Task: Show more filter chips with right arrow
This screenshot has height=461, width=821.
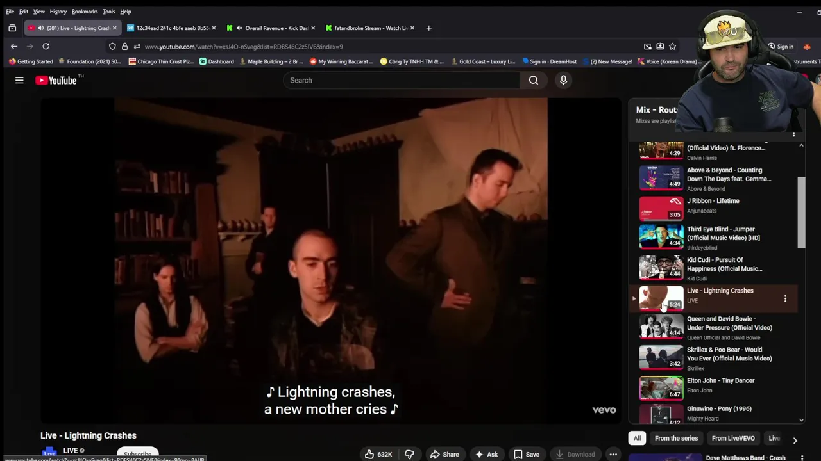Action: click(795, 441)
